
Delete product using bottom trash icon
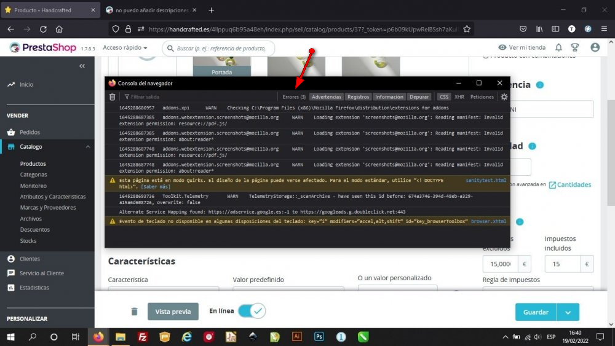pos(134,312)
